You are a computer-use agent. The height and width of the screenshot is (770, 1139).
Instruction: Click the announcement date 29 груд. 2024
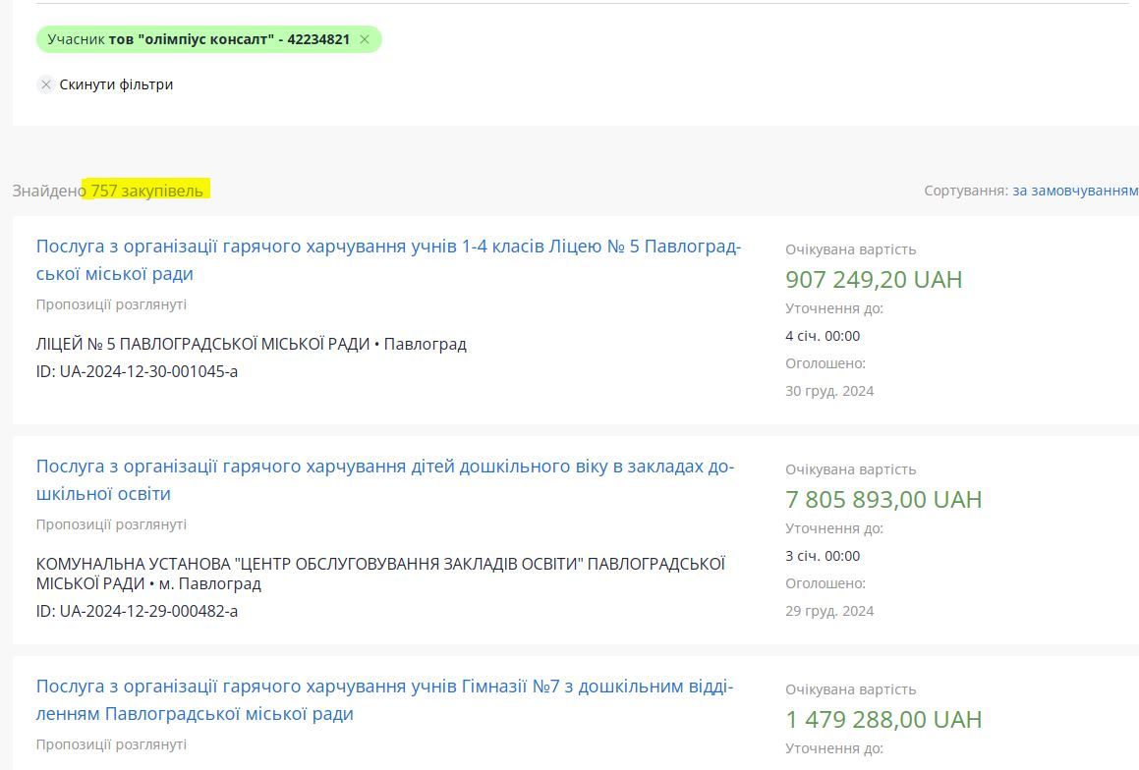(828, 611)
